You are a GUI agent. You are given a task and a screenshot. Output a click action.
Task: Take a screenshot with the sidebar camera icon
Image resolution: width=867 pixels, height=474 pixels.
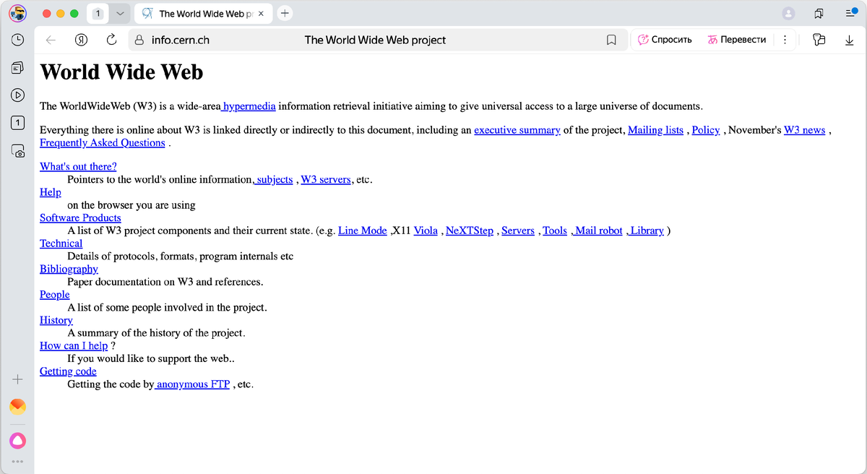(x=17, y=150)
